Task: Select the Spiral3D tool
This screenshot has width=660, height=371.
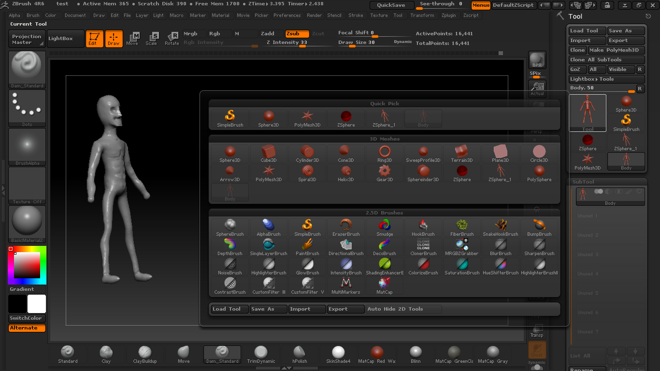Action: [307, 173]
